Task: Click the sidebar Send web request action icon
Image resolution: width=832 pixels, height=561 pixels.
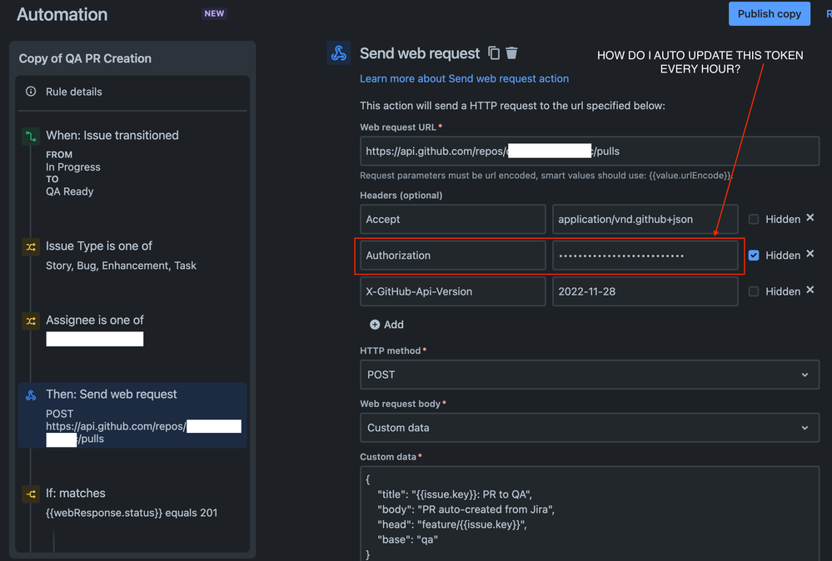Action: pyautogui.click(x=31, y=395)
